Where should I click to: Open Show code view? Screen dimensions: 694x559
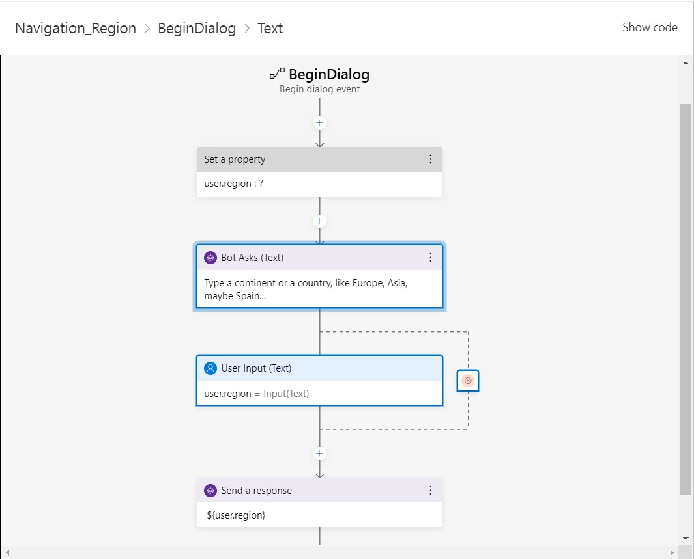tap(650, 27)
